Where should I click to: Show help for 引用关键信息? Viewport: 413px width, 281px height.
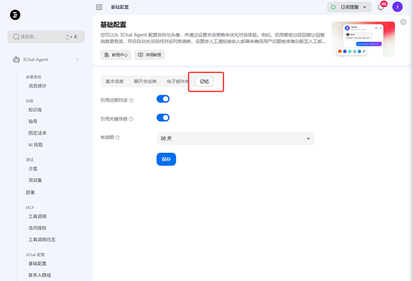coord(131,119)
